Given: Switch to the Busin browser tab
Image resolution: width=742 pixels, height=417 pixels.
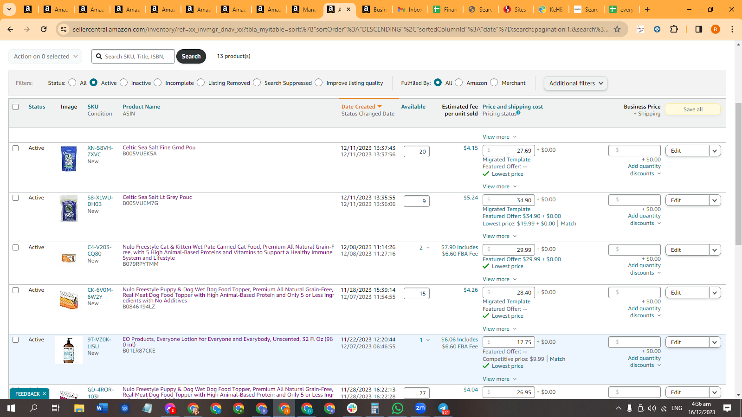Looking at the screenshot, I should click(374, 9).
